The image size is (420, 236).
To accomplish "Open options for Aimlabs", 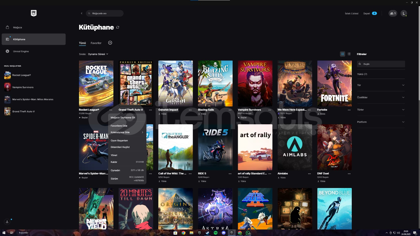I will [x=309, y=174].
